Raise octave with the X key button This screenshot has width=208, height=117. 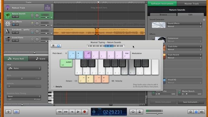(90, 79)
